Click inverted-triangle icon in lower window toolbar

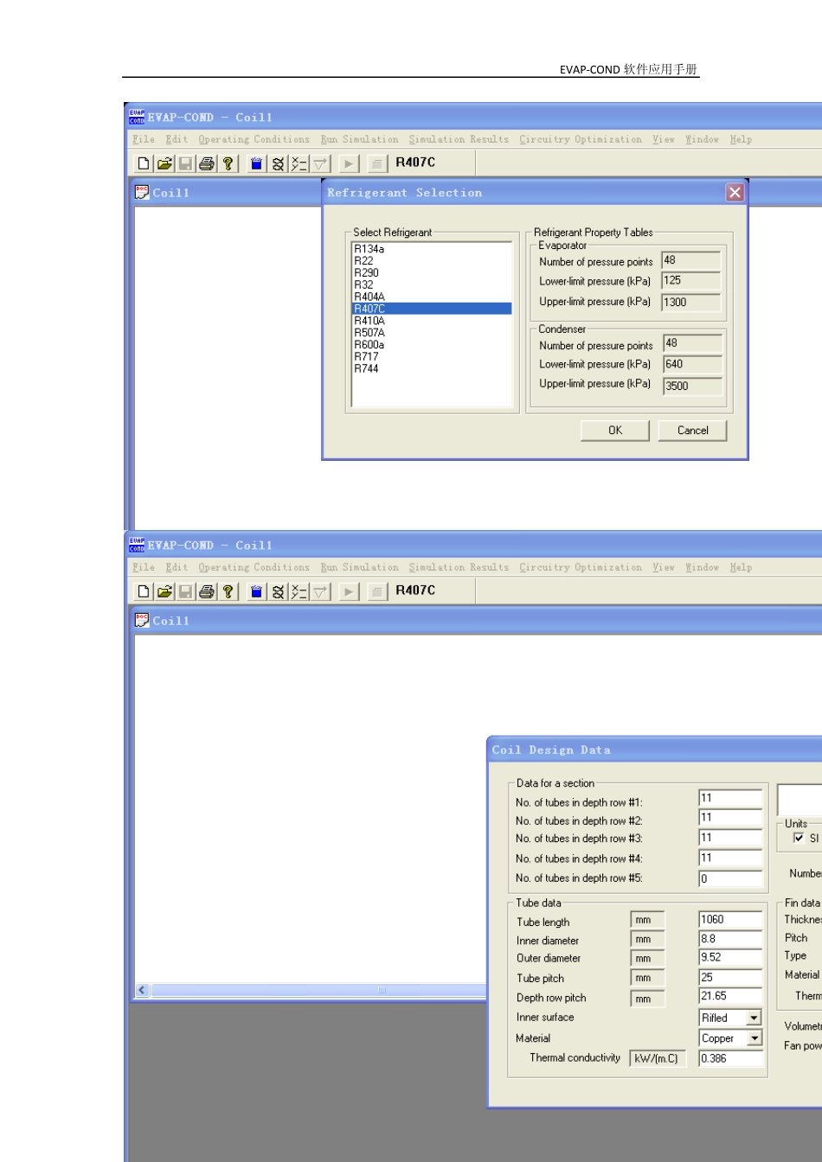pyautogui.click(x=320, y=591)
